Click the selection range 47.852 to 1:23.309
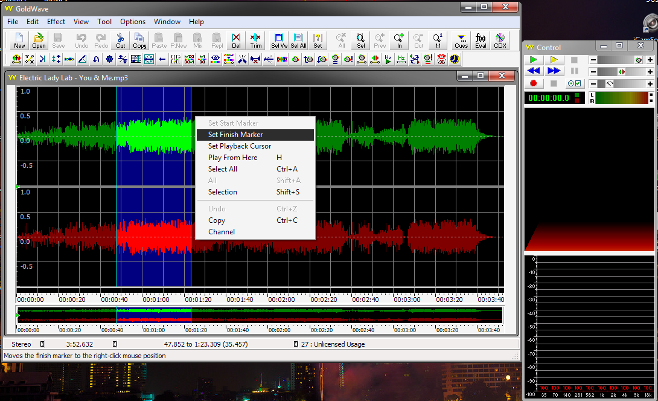Screen dimensions: 658x401 (x=206, y=344)
